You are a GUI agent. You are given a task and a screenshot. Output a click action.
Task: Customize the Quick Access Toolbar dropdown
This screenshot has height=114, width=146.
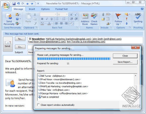coord(38,4)
